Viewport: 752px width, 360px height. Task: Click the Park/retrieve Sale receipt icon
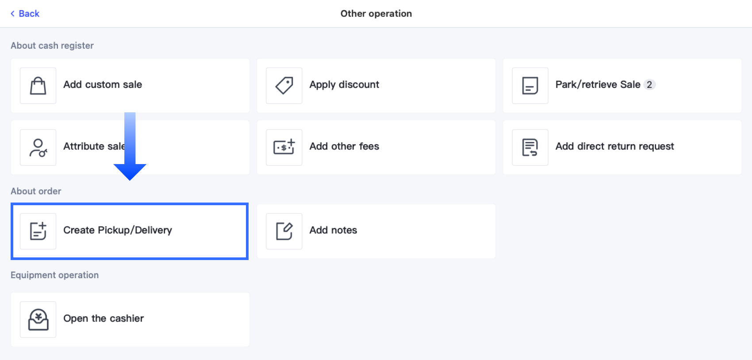(x=530, y=85)
